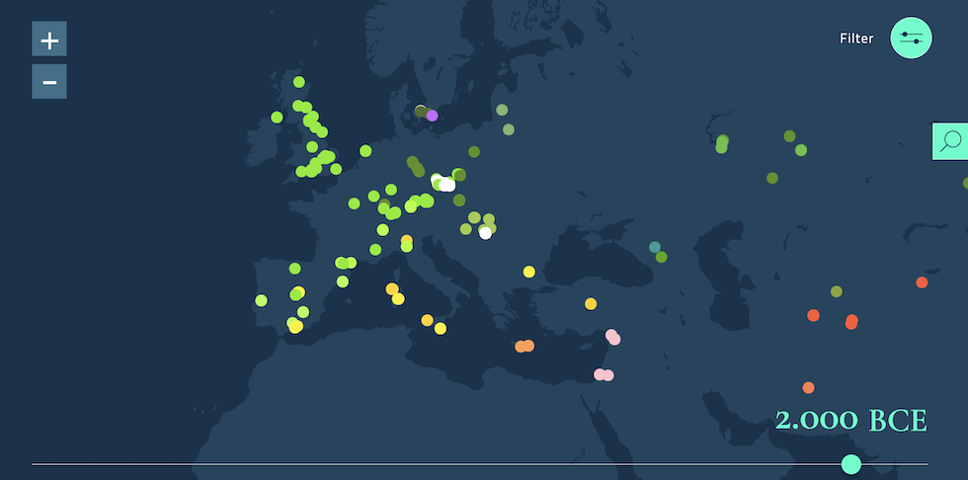Click the northernmost green dot in Scotland

[x=299, y=82]
